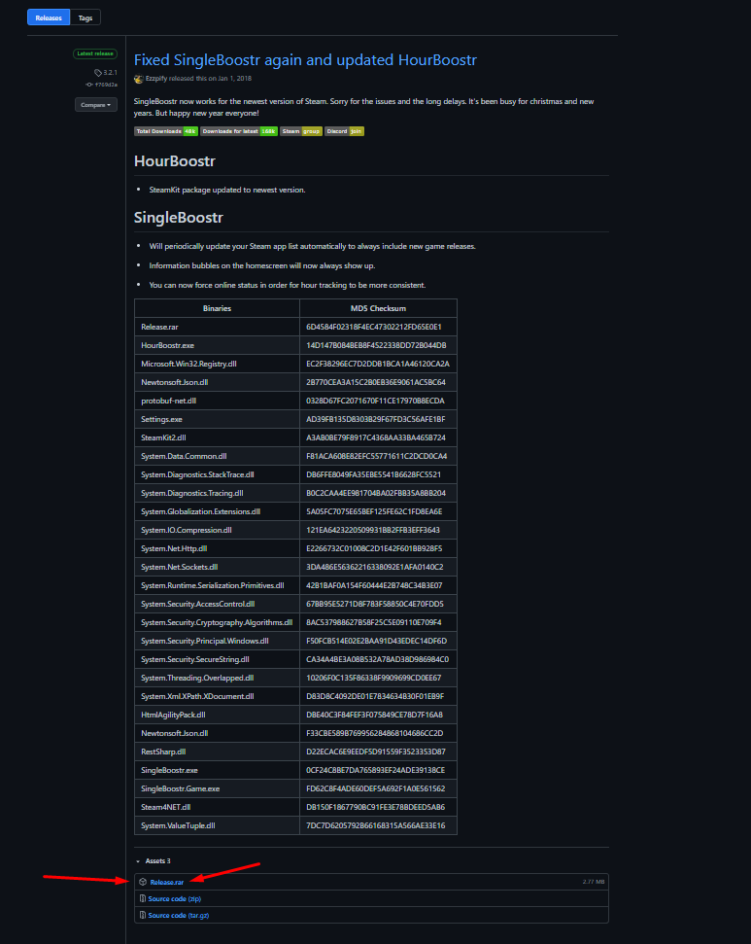The image size is (751, 944).
Task: Select the HourBoostr.exe table cell
Action: tap(218, 345)
